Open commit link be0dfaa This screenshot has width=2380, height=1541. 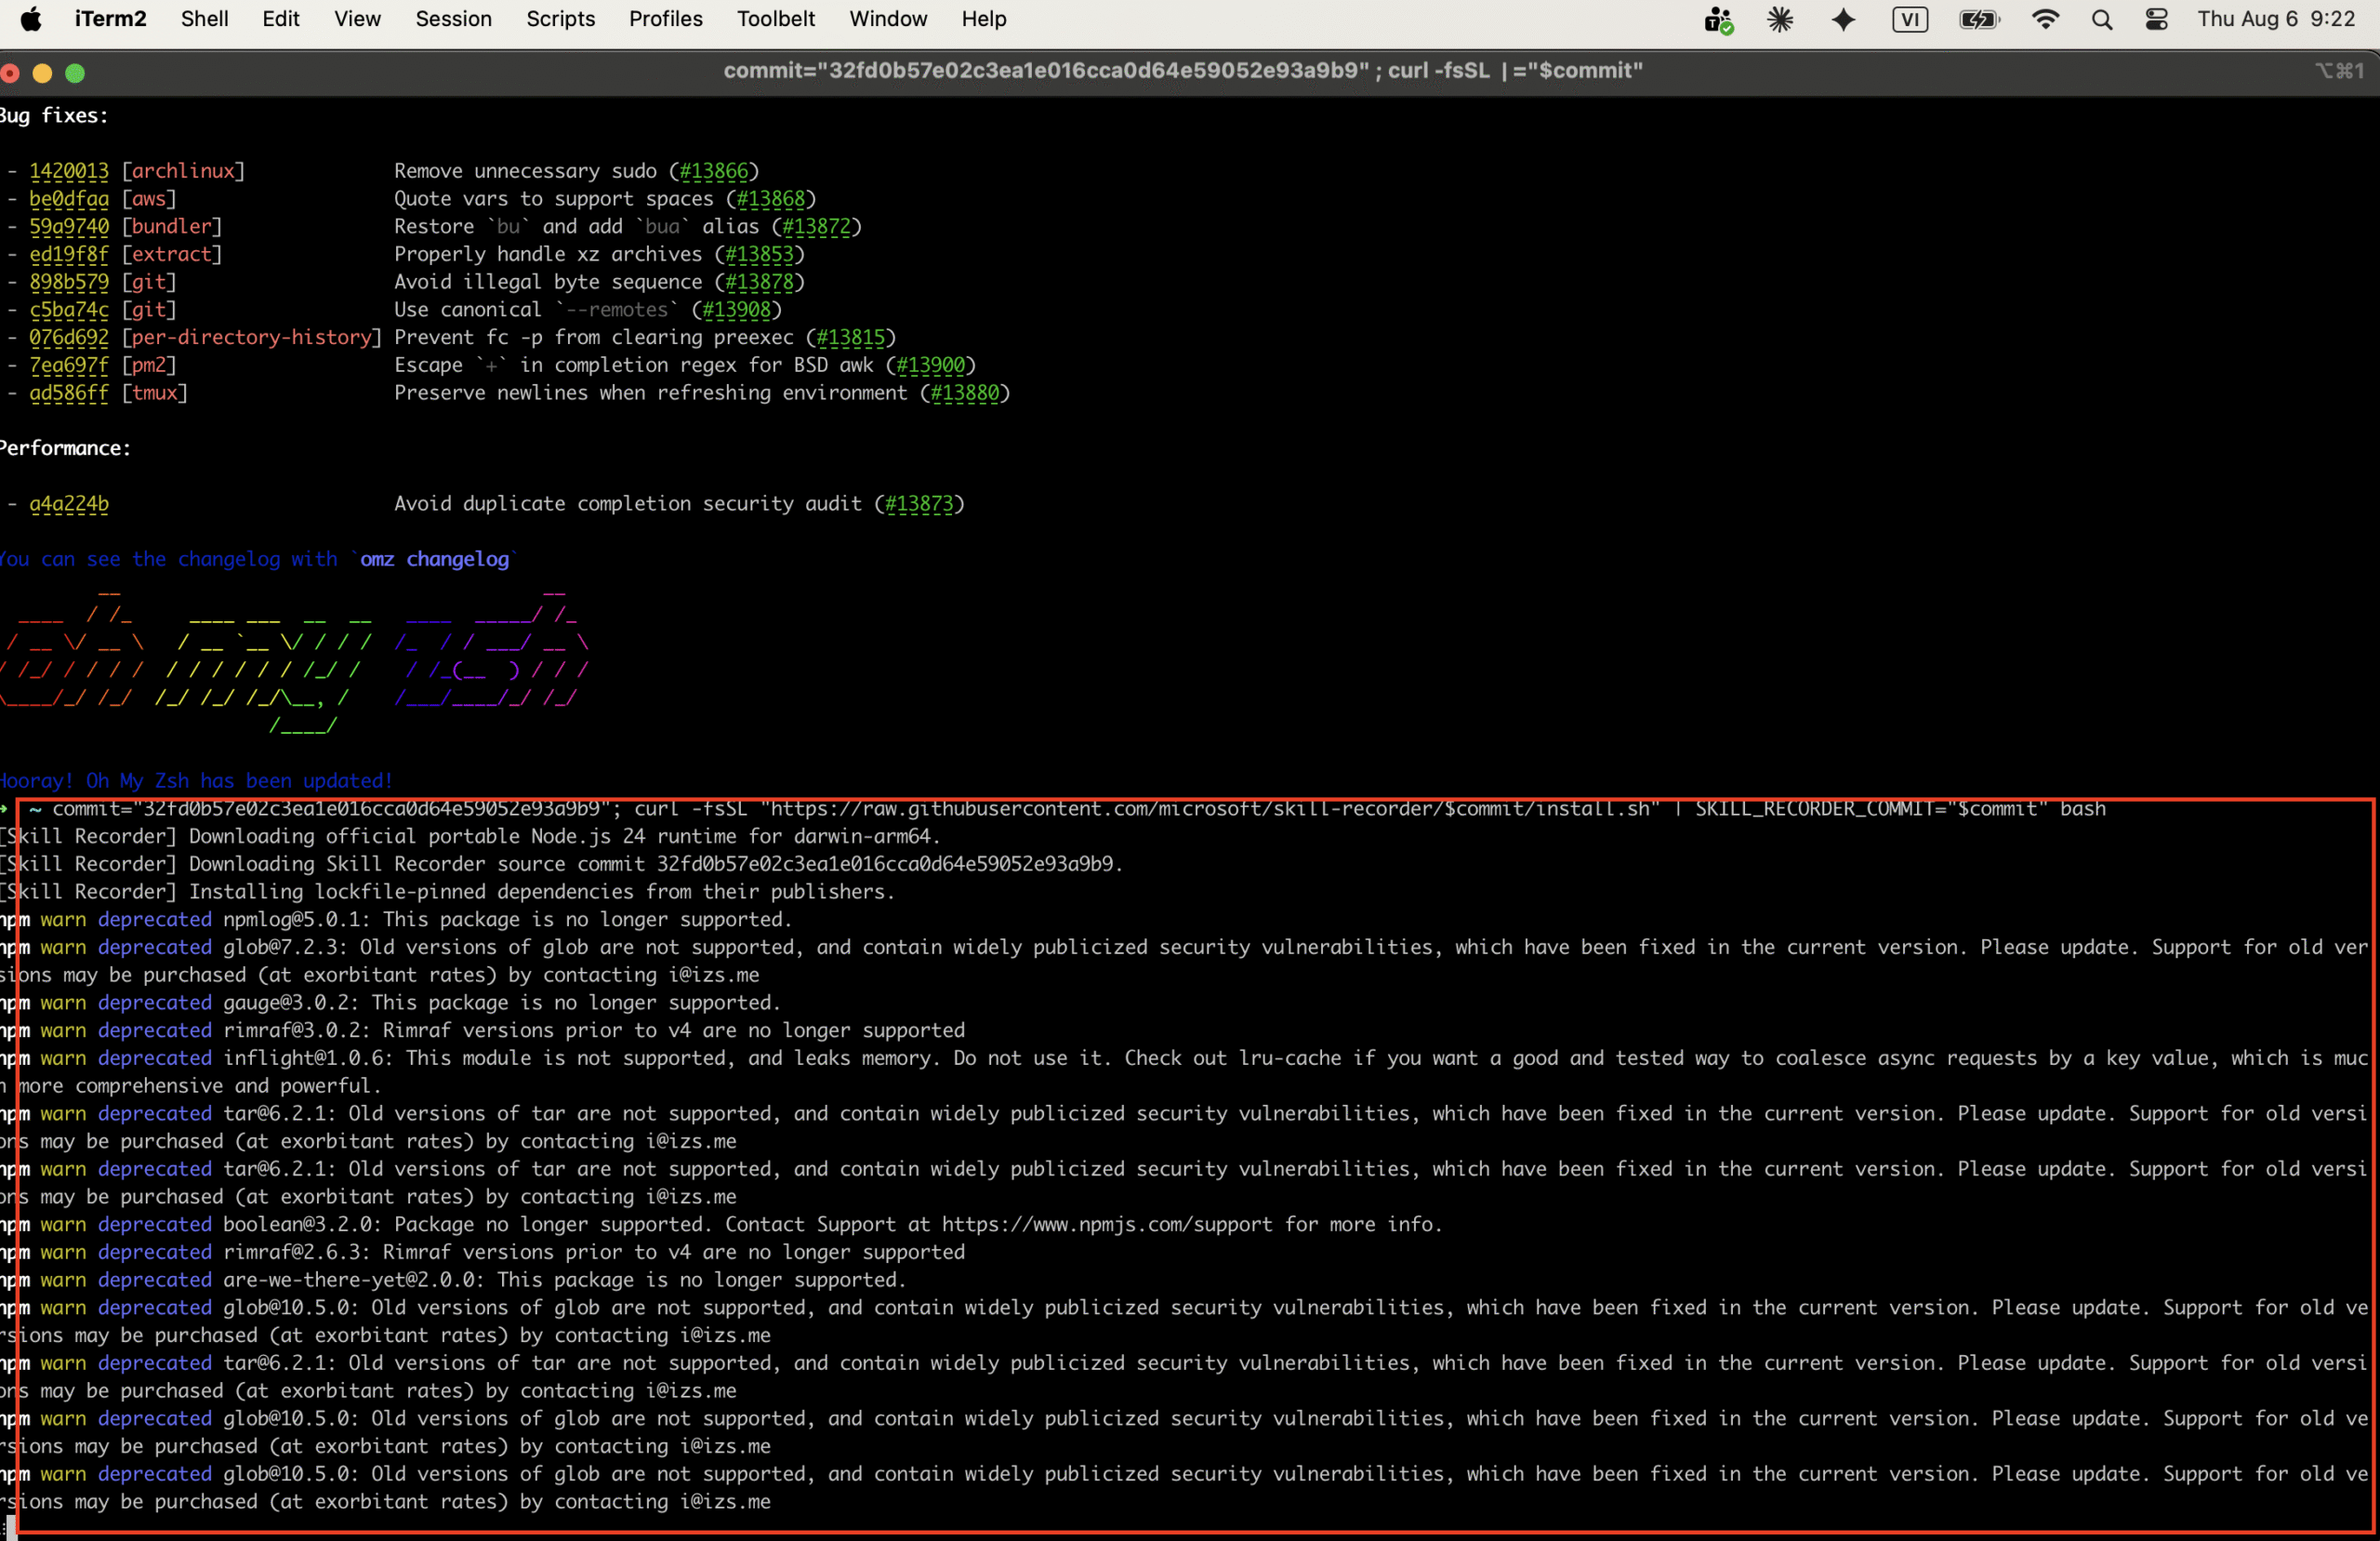(69, 199)
